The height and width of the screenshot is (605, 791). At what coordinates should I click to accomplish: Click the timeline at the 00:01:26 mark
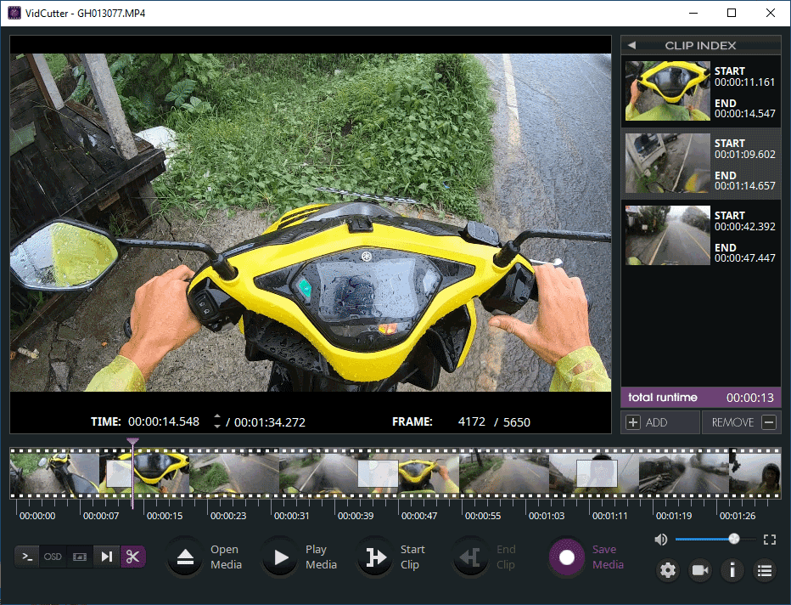tap(737, 516)
